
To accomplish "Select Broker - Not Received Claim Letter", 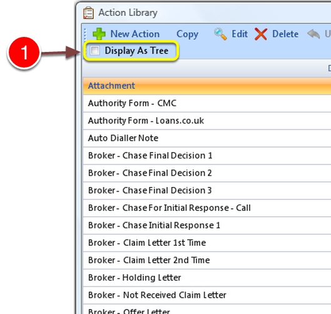I will tap(207, 295).
